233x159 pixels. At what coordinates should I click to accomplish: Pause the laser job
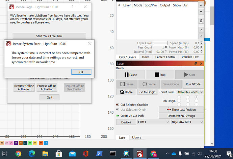click(x=130, y=75)
